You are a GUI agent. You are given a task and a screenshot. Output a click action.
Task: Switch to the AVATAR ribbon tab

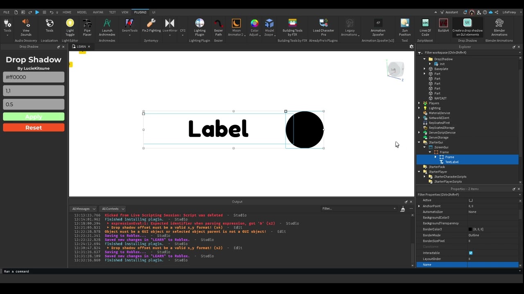click(x=98, y=12)
